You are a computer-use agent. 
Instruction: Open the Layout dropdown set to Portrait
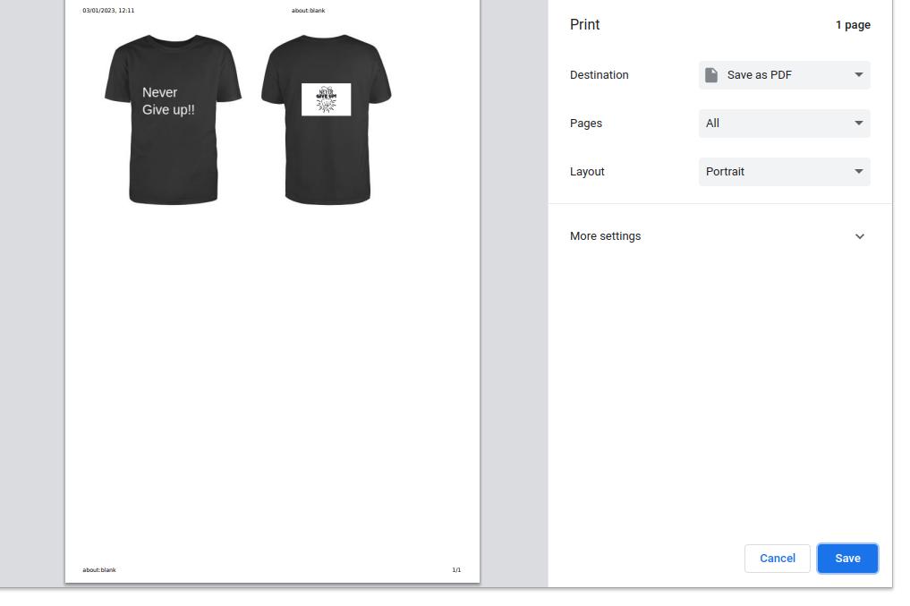(784, 172)
